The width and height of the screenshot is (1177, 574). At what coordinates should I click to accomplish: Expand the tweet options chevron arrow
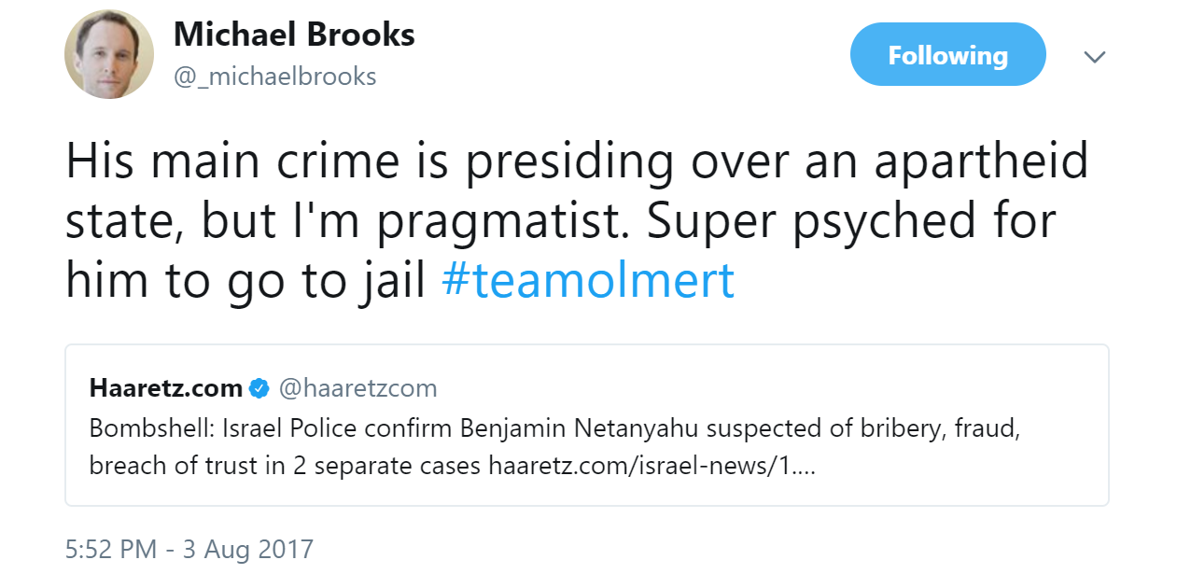[x=1094, y=57]
